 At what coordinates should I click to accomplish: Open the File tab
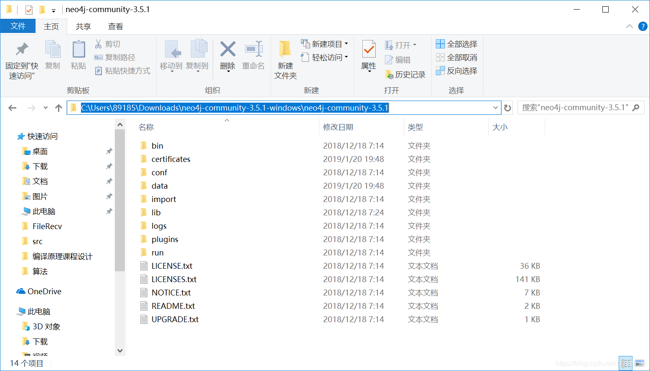18,26
